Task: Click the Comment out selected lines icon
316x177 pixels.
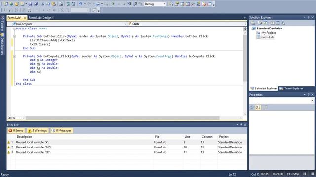Action: [68, 4]
